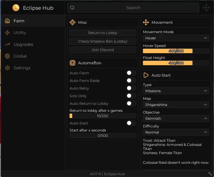The width and height of the screenshot is (214, 177).
Task: Adjust the Float Height slider
Action: point(176,63)
